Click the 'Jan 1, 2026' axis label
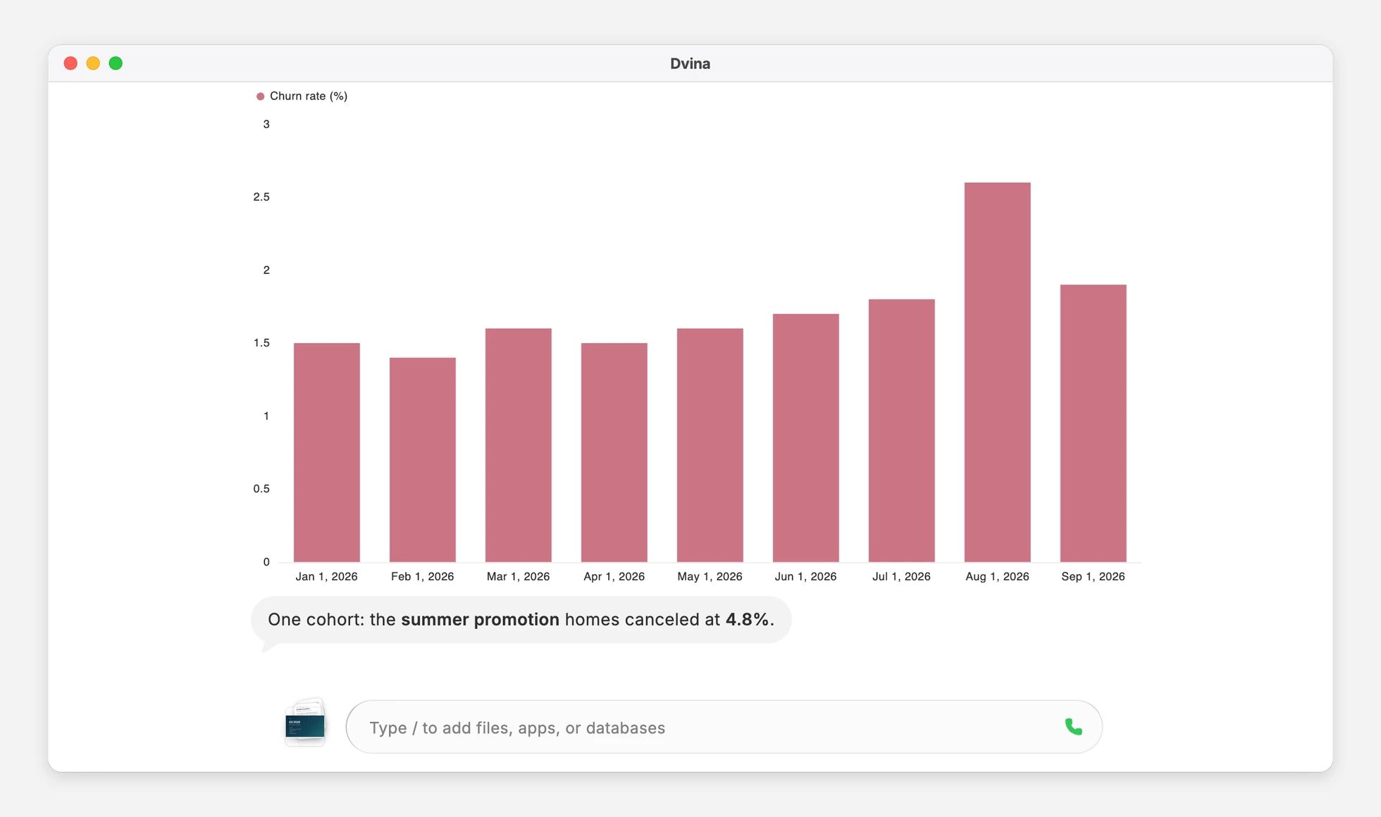 [x=327, y=576]
